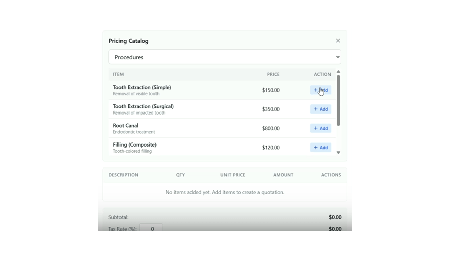The height and width of the screenshot is (258, 451).
Task: Open the Procedures category dropdown
Action: (224, 57)
